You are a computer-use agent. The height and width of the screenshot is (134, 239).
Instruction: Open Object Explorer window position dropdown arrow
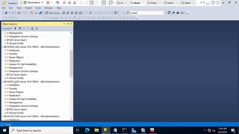[x=64, y=24]
